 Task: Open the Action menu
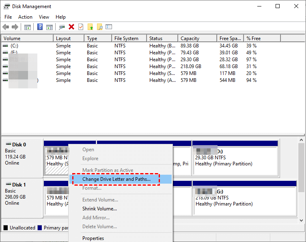point(25,17)
